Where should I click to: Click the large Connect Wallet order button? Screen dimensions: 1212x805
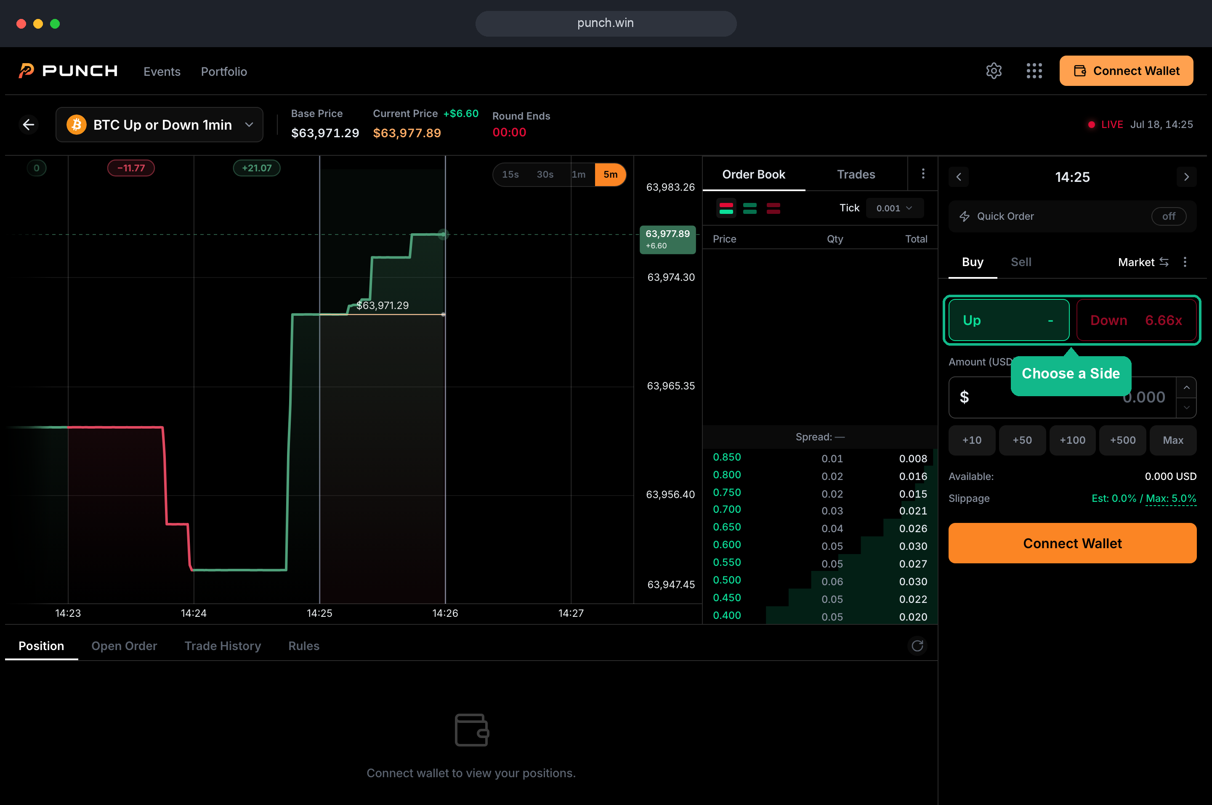point(1072,543)
